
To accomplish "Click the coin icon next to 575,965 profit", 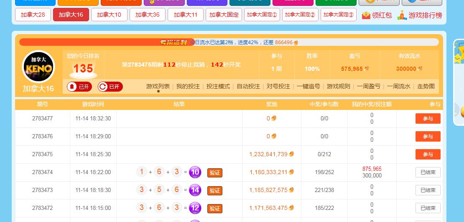I will 367,69.
